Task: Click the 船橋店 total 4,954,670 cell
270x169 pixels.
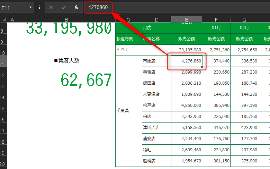Action: (x=187, y=161)
